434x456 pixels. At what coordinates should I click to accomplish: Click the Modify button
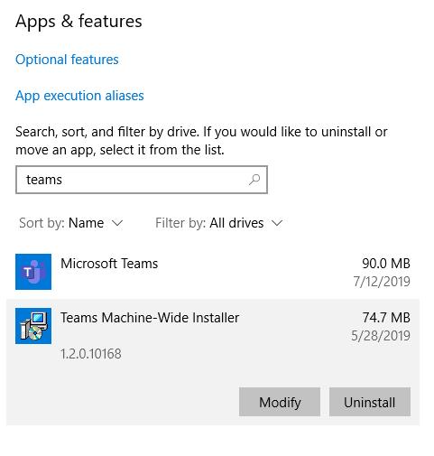click(280, 402)
